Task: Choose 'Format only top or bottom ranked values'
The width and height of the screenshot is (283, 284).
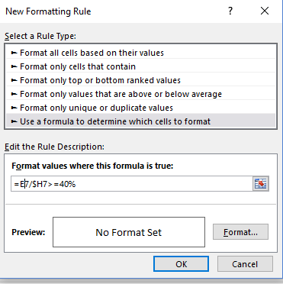Action: [x=140, y=80]
